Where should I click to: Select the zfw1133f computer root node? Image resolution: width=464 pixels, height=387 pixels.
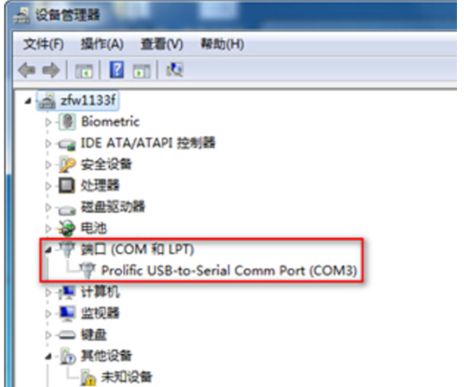pos(88,100)
